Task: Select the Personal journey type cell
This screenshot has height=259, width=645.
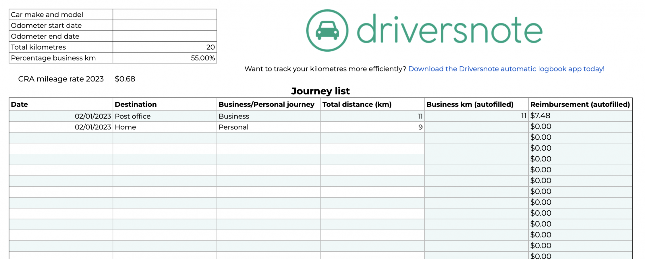Action: 269,127
